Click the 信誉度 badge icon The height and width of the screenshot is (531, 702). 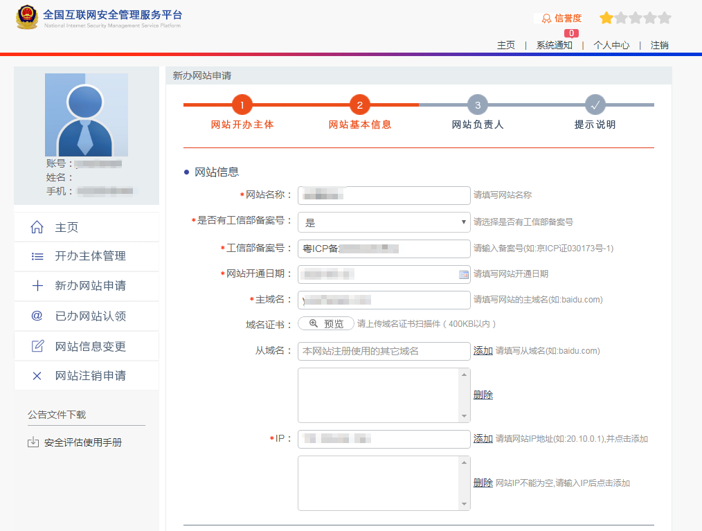coord(546,19)
